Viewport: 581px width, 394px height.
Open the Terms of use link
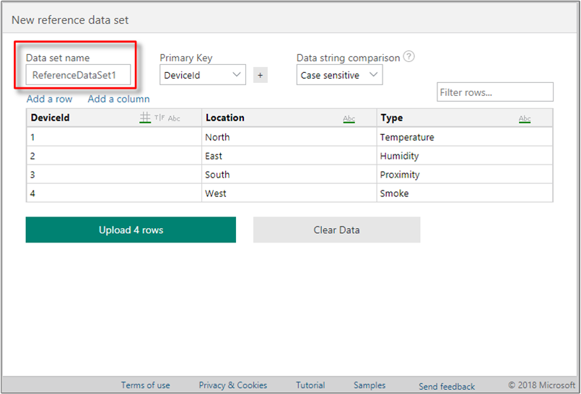pos(146,385)
